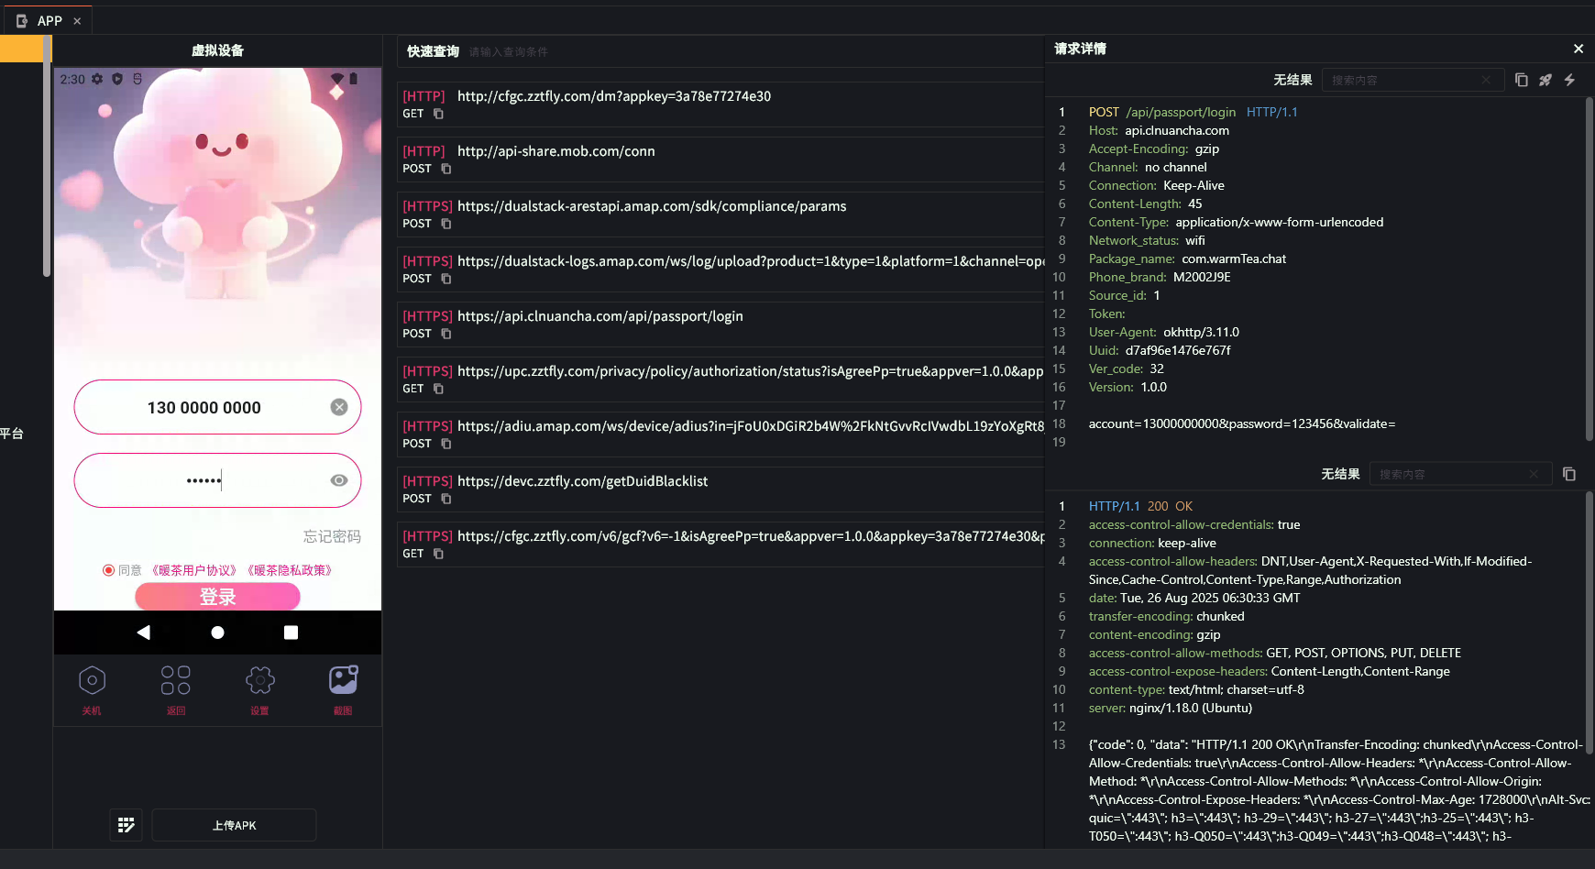1595x869 pixels.
Task: Click the lightning bolt icon in the request toolbar
Action: (x=1569, y=80)
